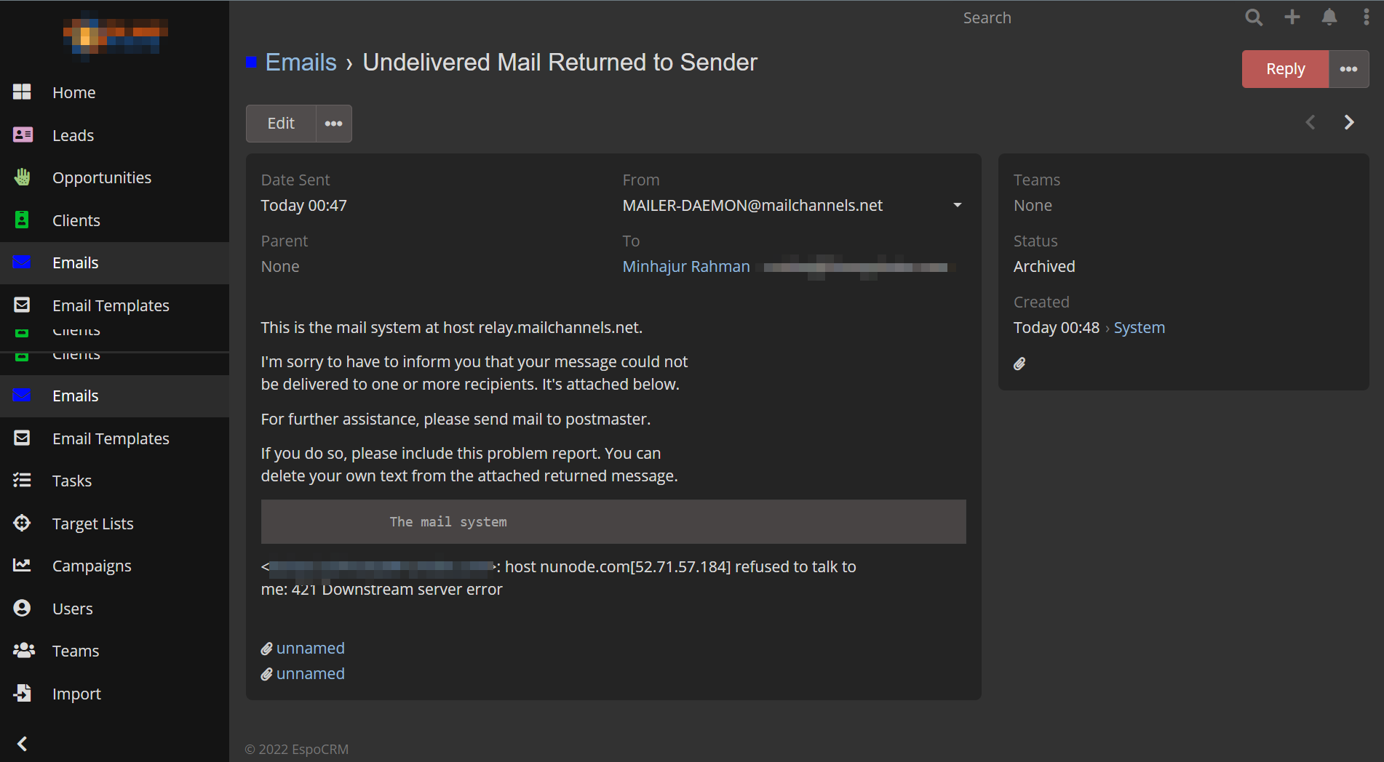Open the dropdown next to Reply
The height and width of the screenshot is (762, 1384).
[x=1348, y=69]
